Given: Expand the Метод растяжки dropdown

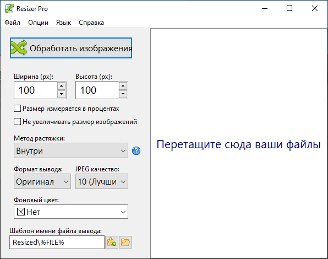Looking at the screenshot, I should click(71, 150).
